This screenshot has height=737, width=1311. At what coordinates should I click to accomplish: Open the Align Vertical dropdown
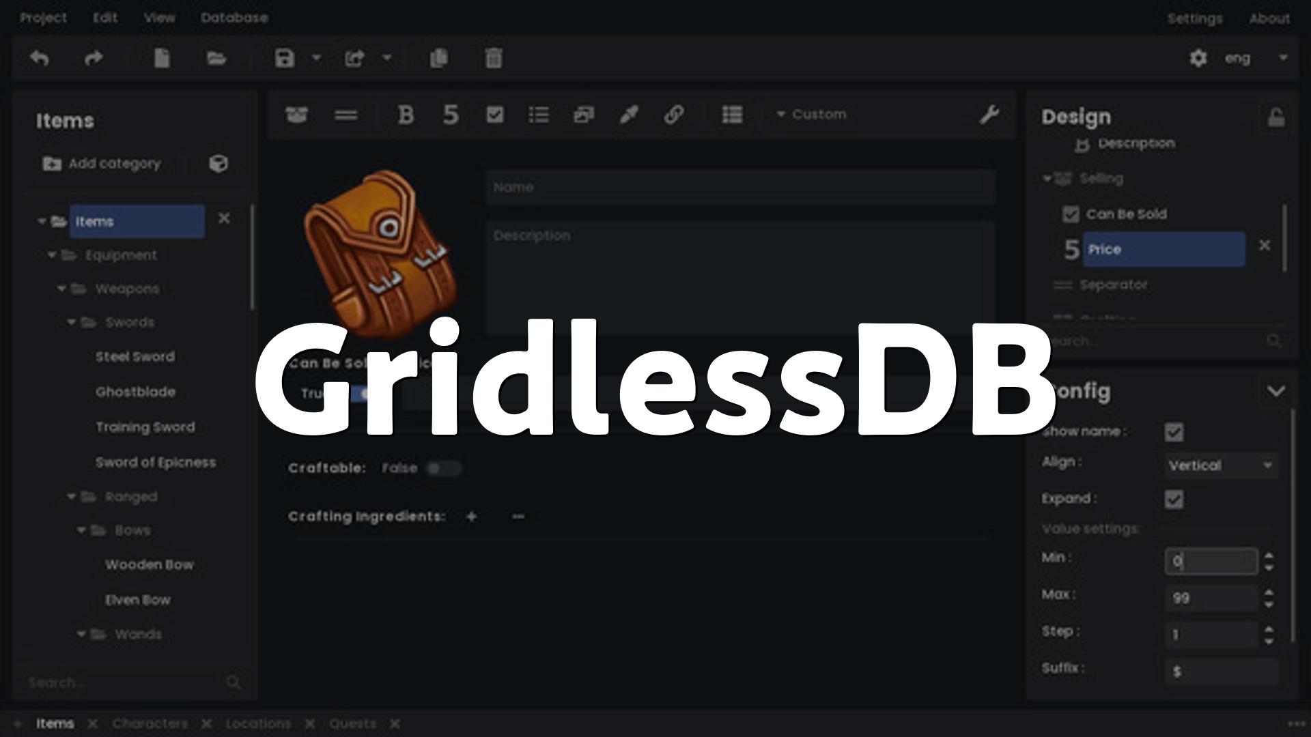click(1221, 465)
